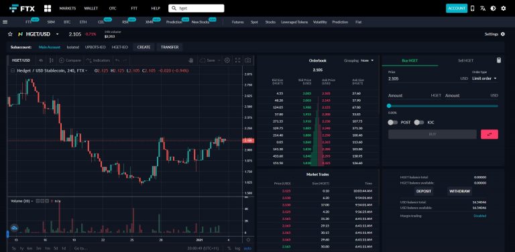Click the DEPOSIT button
Image resolution: width=515 pixels, height=252 pixels.
[423, 191]
